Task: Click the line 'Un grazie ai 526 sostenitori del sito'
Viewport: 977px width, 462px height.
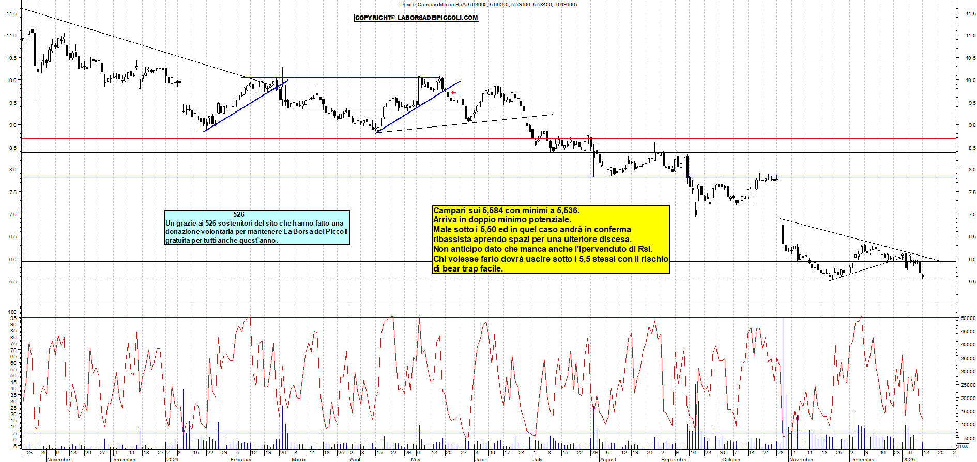Action: (254, 223)
